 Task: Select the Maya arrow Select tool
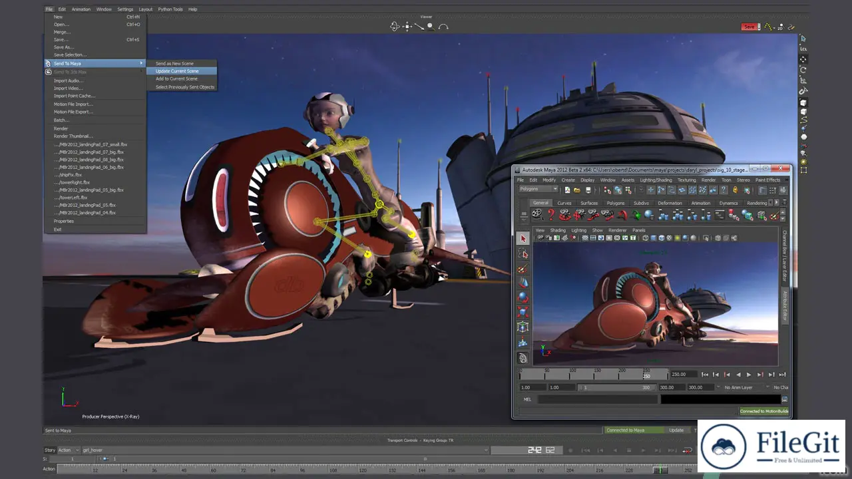(x=523, y=238)
